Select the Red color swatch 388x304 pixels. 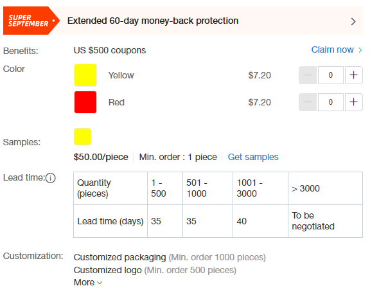coord(85,102)
